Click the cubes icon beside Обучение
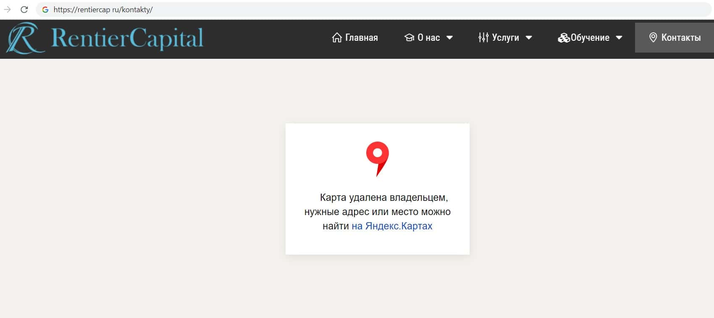The image size is (714, 318). 564,38
